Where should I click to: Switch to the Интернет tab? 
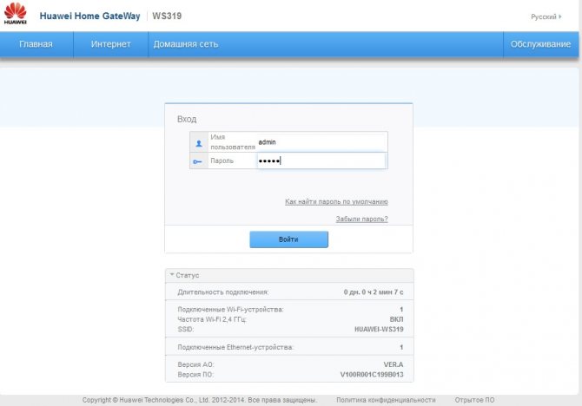click(110, 44)
